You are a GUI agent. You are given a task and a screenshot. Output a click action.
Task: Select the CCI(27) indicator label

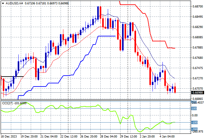[x=7, y=103]
